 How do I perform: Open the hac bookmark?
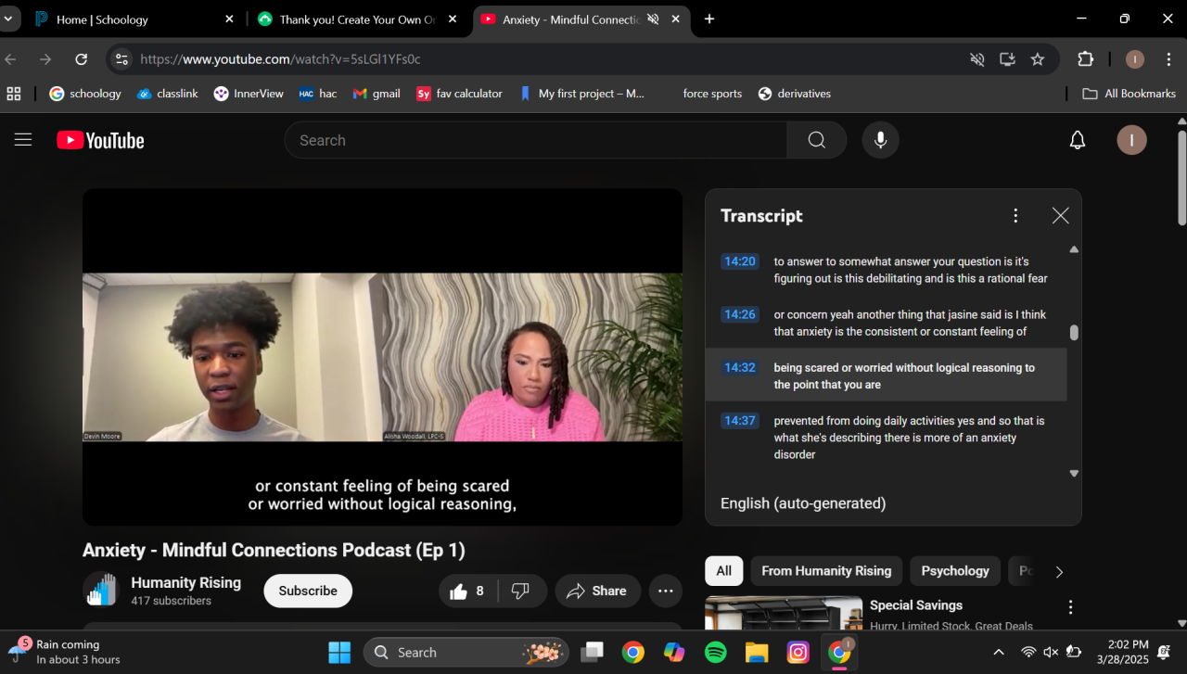[317, 94]
